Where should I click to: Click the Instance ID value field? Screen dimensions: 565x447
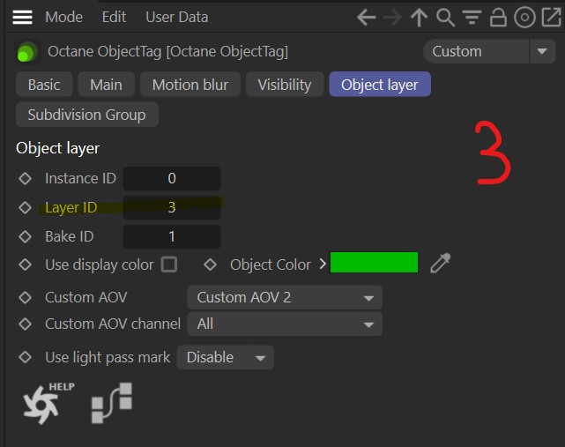click(x=172, y=178)
